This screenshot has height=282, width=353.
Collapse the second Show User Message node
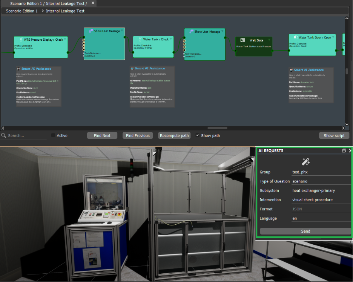223,31
